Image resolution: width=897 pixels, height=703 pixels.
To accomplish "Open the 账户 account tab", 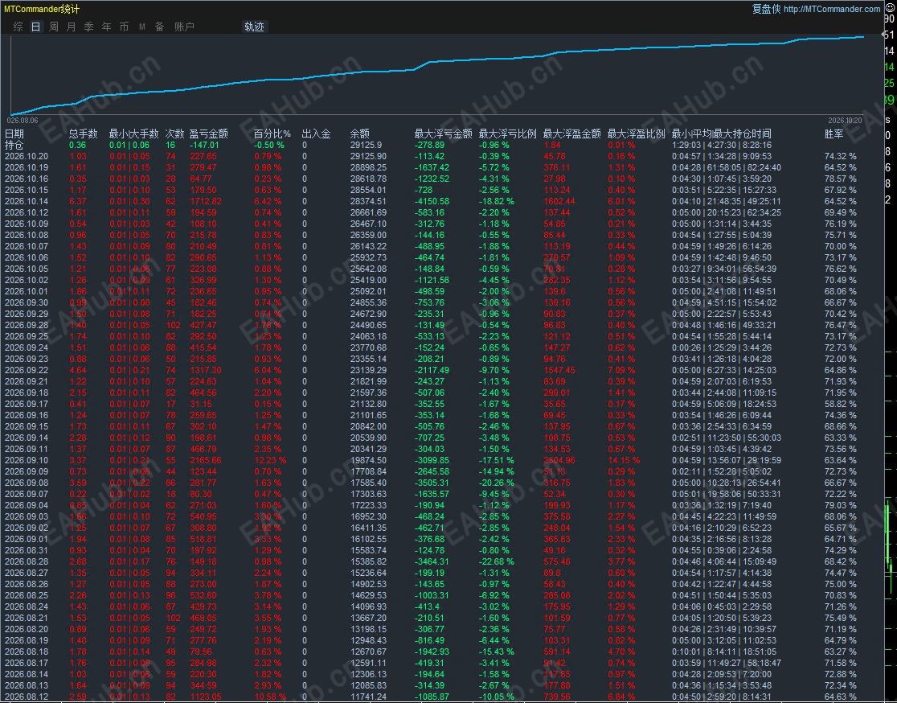I will point(184,27).
